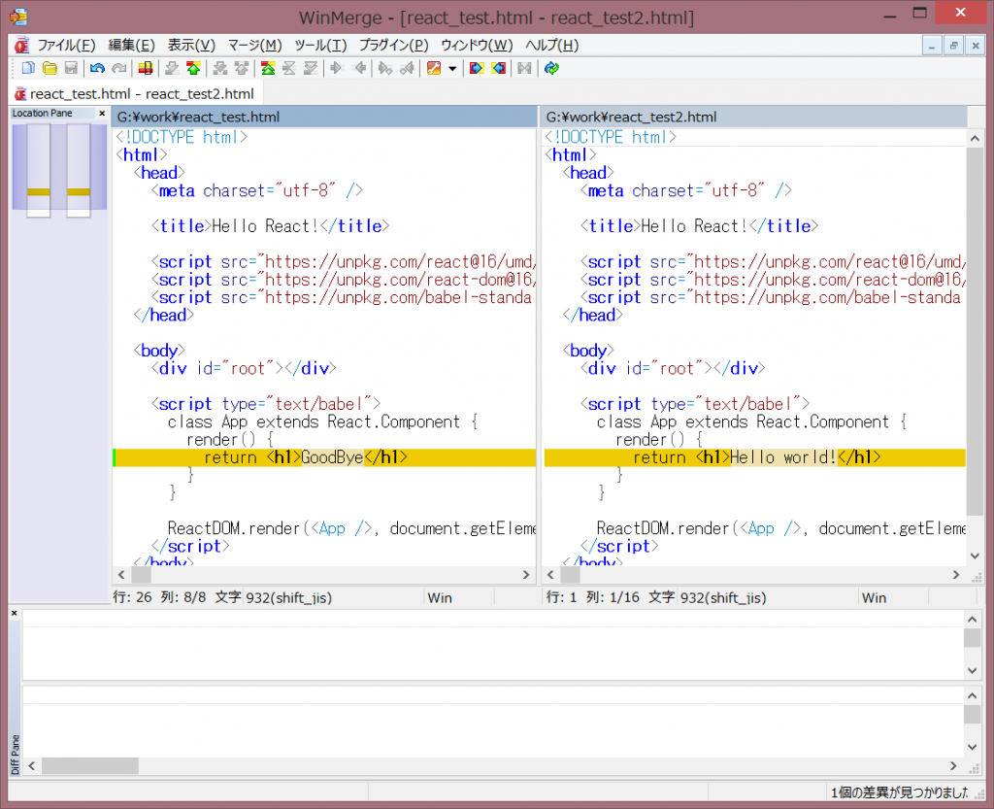The height and width of the screenshot is (809, 994).
Task: Click the left file header G:¥work¥react_test.html
Action: point(324,117)
